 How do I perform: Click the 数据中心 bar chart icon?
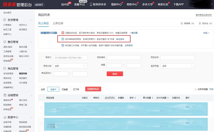pos(5,117)
